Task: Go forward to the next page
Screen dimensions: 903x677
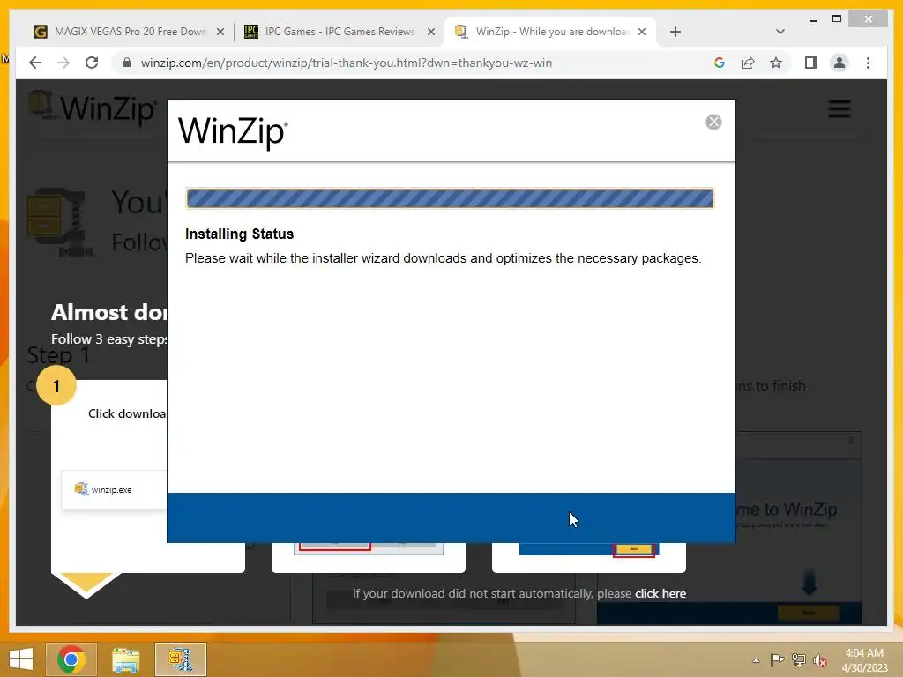Action: pyautogui.click(x=63, y=63)
